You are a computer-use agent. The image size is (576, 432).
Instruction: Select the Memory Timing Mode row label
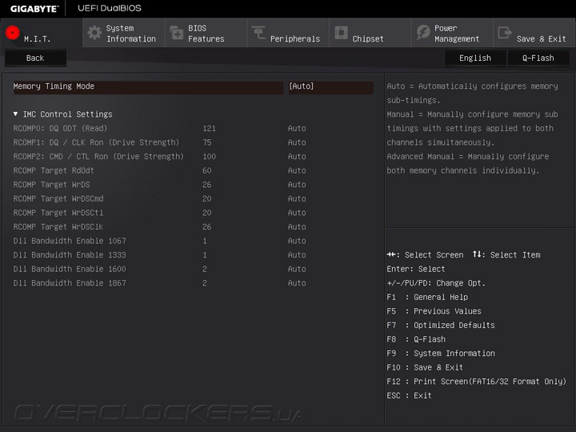pyautogui.click(x=54, y=86)
